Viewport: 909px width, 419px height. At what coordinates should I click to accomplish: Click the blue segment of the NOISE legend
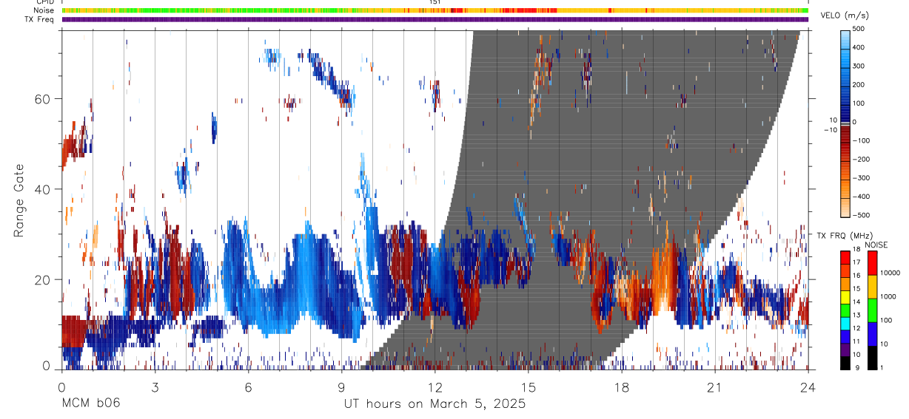pyautogui.click(x=872, y=334)
